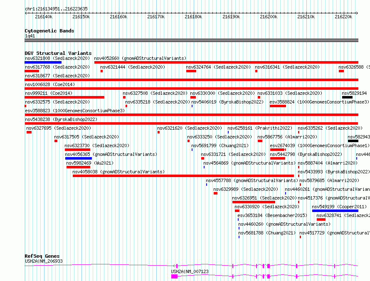Viewport: 370px width, 281px height.
Task: Click the 216180k ruler position label
Action: tap(193, 17)
